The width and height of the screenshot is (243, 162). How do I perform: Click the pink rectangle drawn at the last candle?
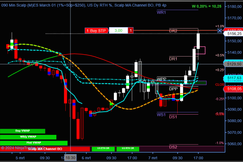coord(200,50)
